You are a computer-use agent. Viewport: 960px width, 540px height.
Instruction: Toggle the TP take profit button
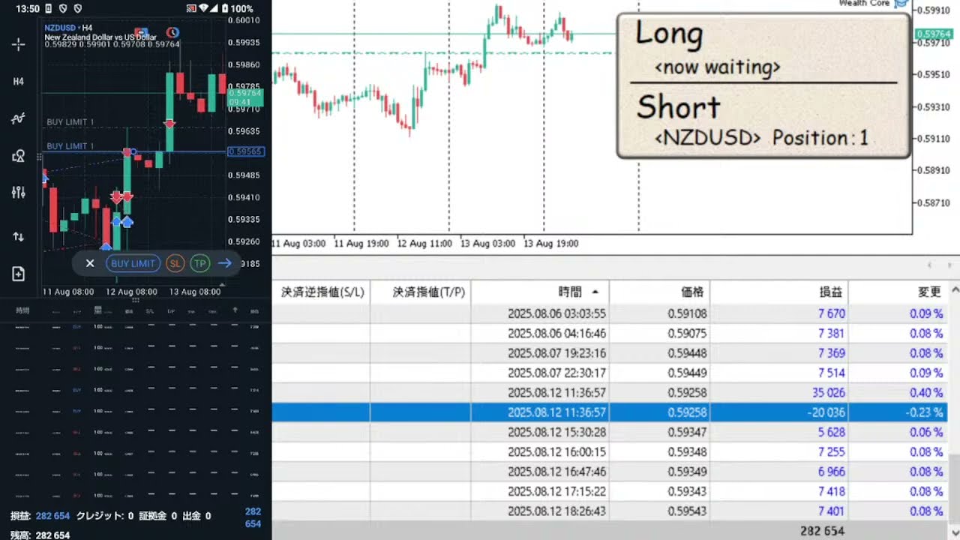click(199, 263)
